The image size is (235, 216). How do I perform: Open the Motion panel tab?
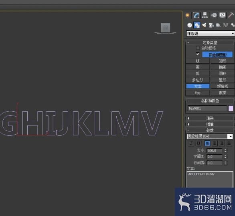[x=214, y=15]
